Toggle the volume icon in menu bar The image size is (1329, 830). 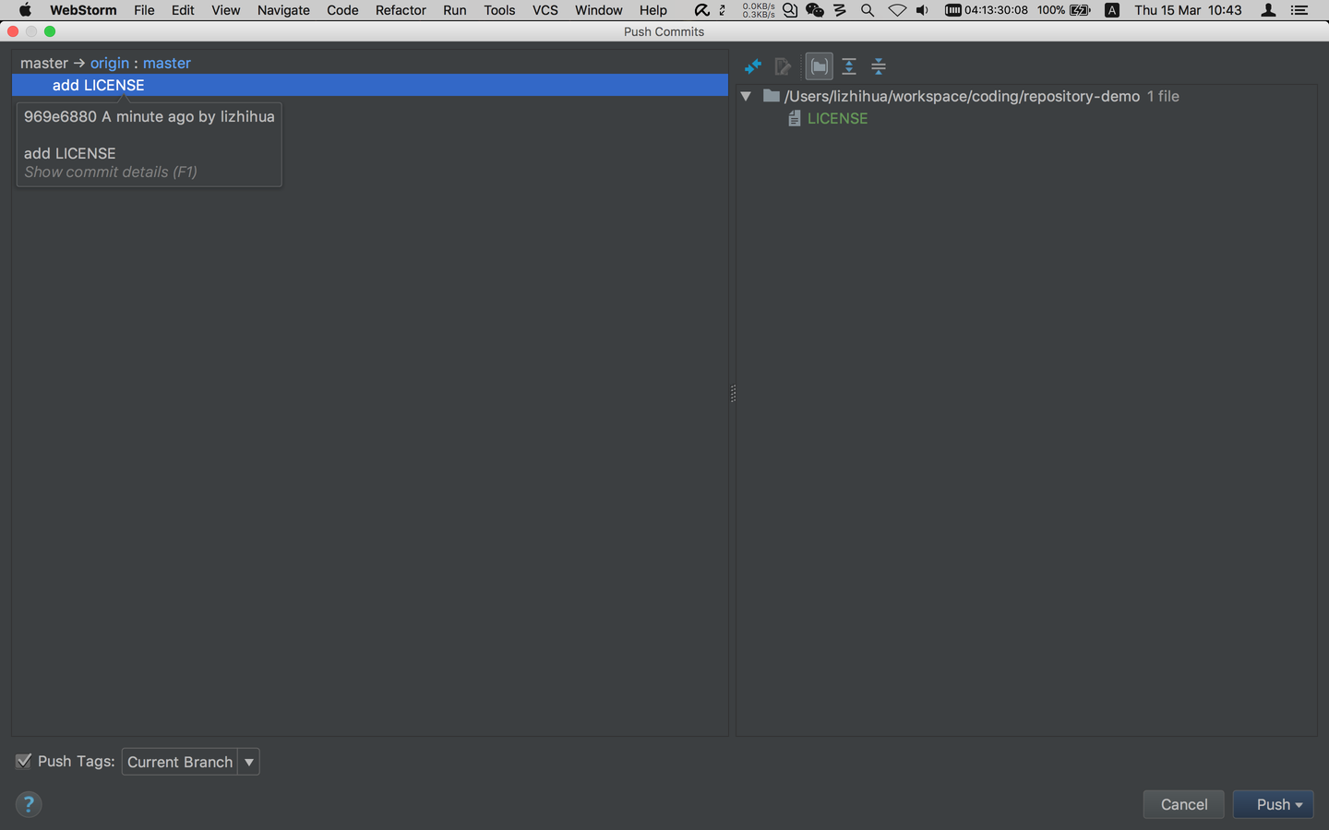921,10
